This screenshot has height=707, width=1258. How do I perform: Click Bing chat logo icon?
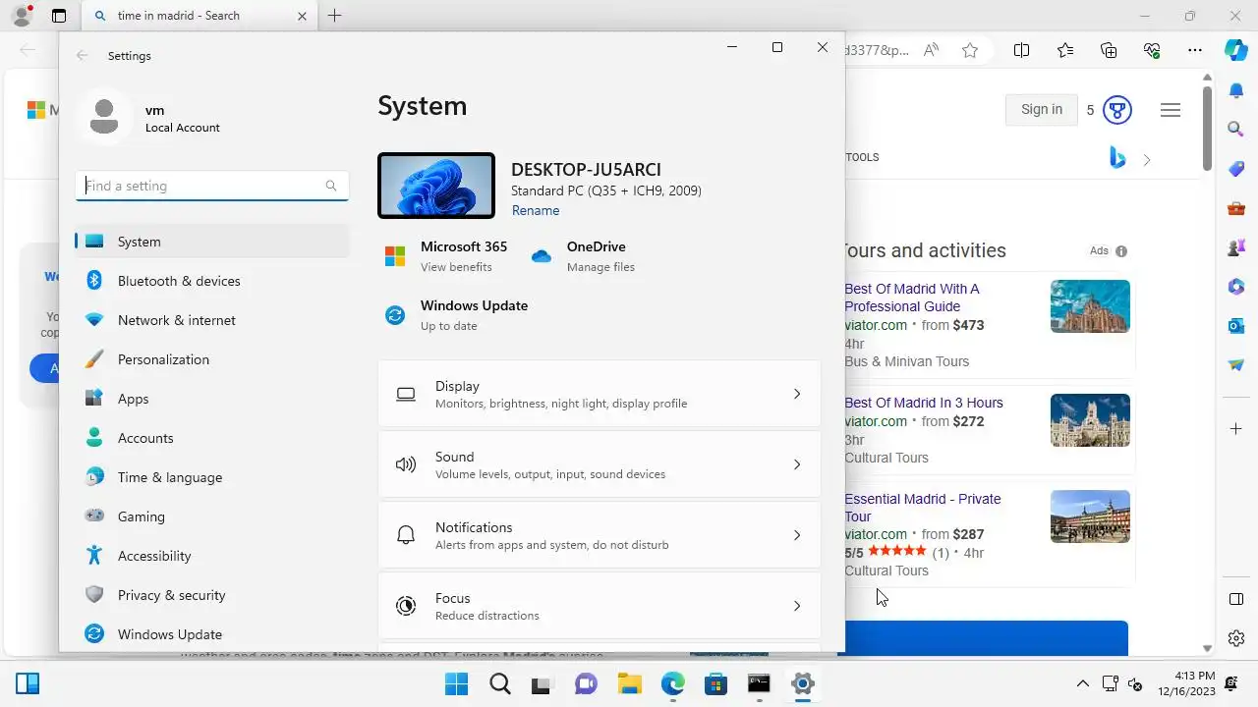pos(1117,157)
